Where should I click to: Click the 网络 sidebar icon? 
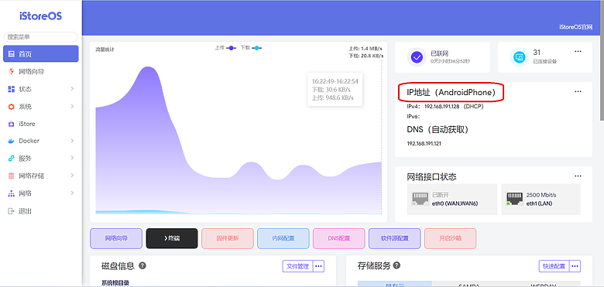coord(11,193)
